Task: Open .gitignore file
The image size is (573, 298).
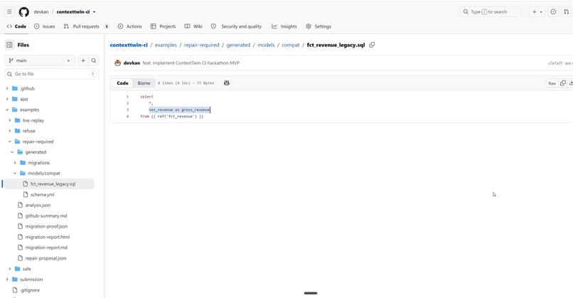Action: tap(30, 290)
